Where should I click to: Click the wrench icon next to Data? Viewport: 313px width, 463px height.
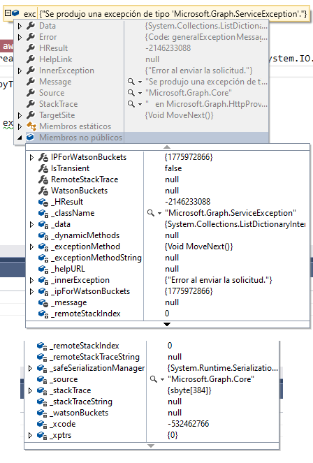[x=31, y=26]
